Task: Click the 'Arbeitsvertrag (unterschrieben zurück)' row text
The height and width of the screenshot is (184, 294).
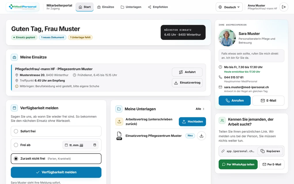Action: (x=149, y=121)
